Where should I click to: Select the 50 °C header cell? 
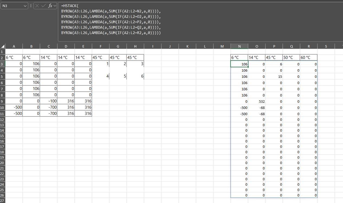click(291, 58)
